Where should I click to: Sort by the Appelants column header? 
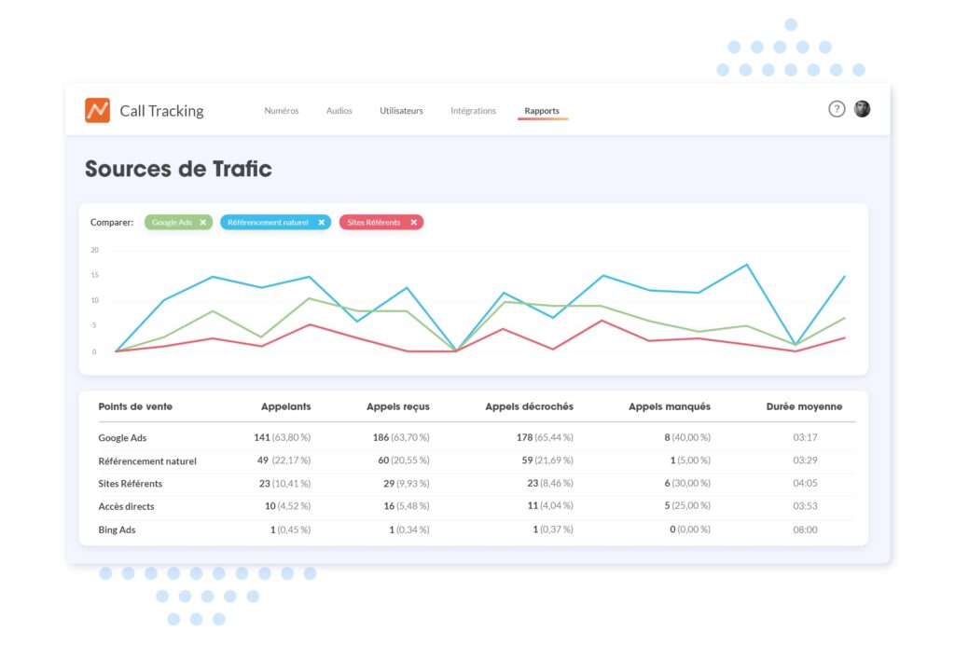point(286,406)
